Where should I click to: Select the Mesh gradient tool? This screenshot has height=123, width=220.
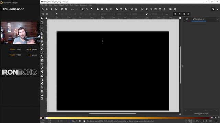click(x=42, y=64)
